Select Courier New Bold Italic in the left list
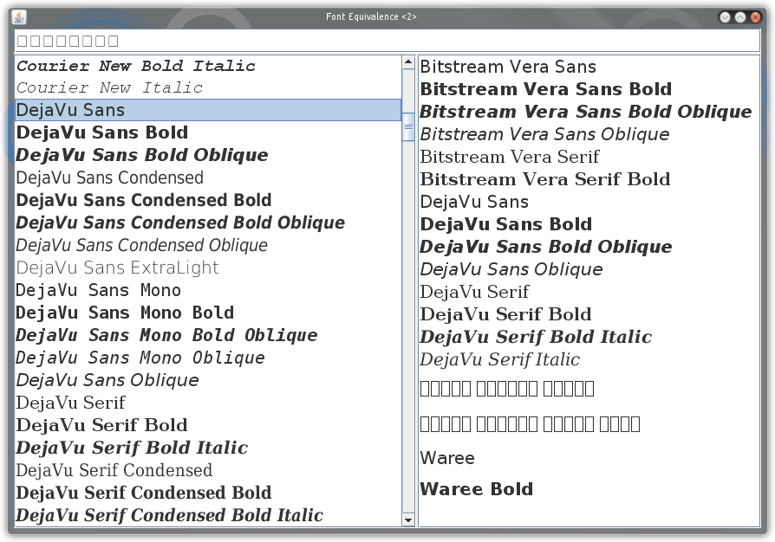The image size is (775, 542). [x=208, y=66]
